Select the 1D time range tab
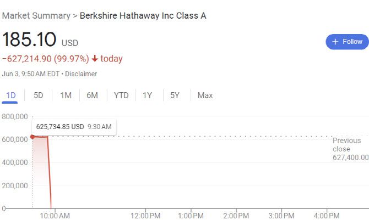 11,95
